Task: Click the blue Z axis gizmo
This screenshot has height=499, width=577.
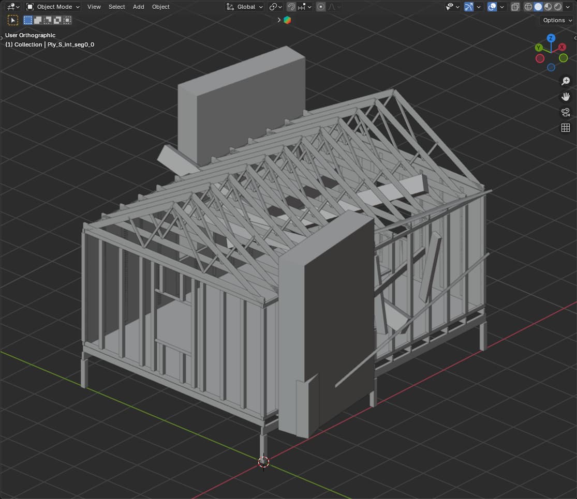Action: tap(551, 38)
